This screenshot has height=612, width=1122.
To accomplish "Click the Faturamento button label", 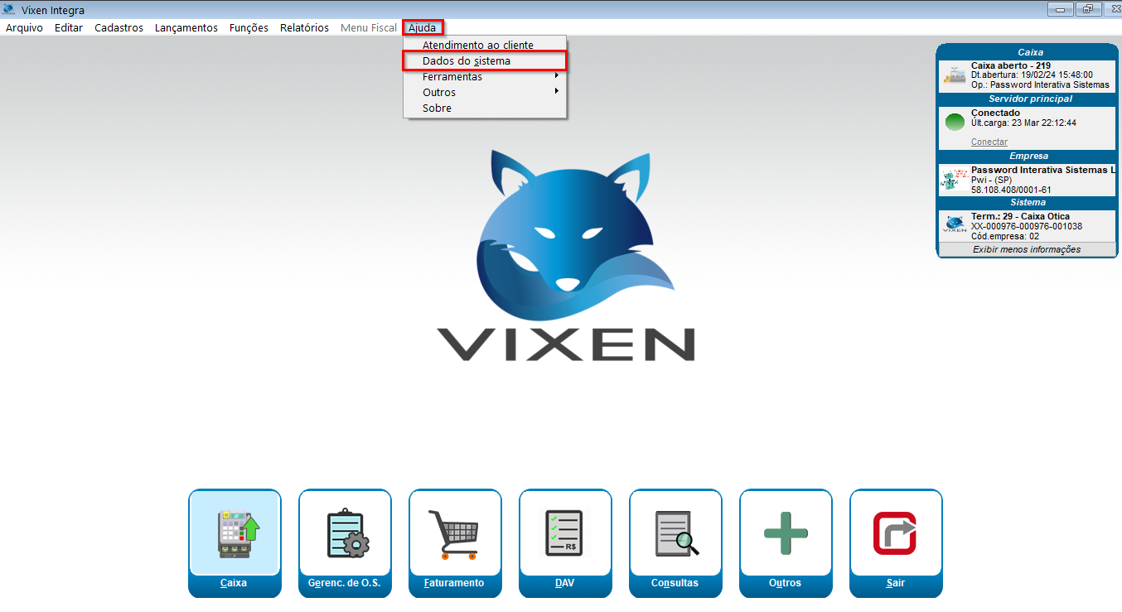I will tap(454, 583).
